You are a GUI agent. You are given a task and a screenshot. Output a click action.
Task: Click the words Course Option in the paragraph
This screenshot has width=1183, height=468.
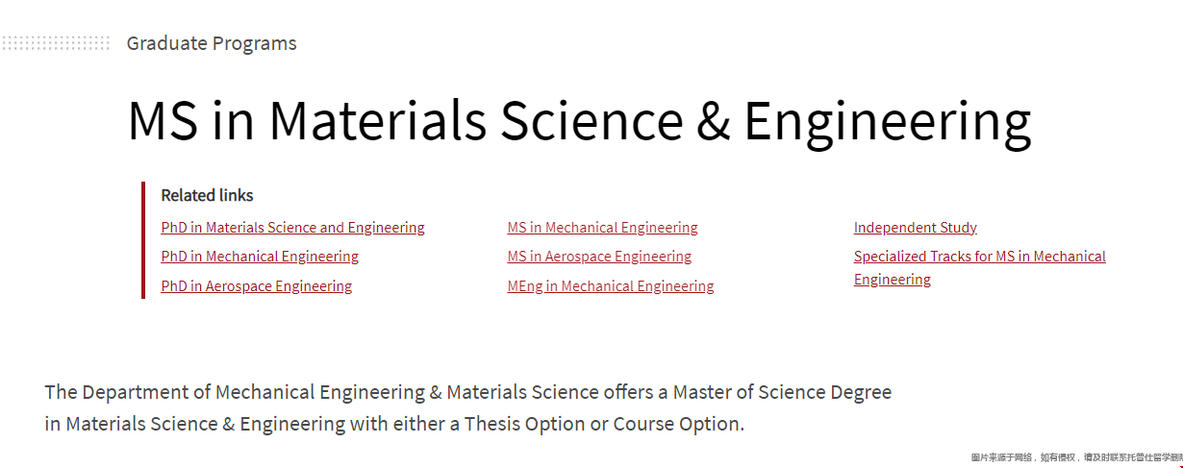(x=676, y=424)
